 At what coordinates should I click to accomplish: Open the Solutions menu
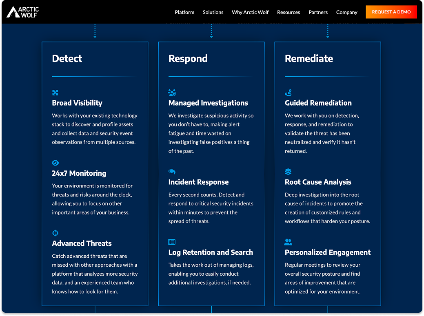tap(213, 12)
